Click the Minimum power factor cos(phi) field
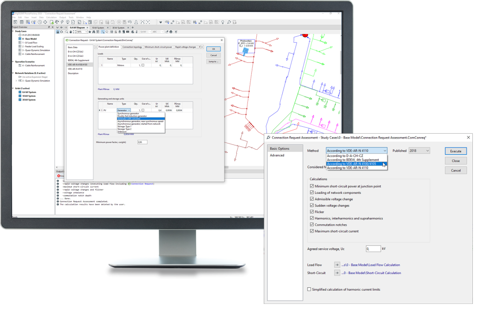 pos(142,142)
